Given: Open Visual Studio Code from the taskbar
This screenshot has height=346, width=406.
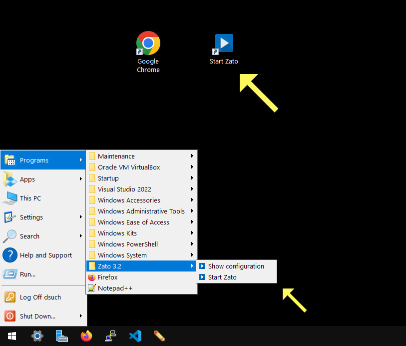Looking at the screenshot, I should [135, 336].
